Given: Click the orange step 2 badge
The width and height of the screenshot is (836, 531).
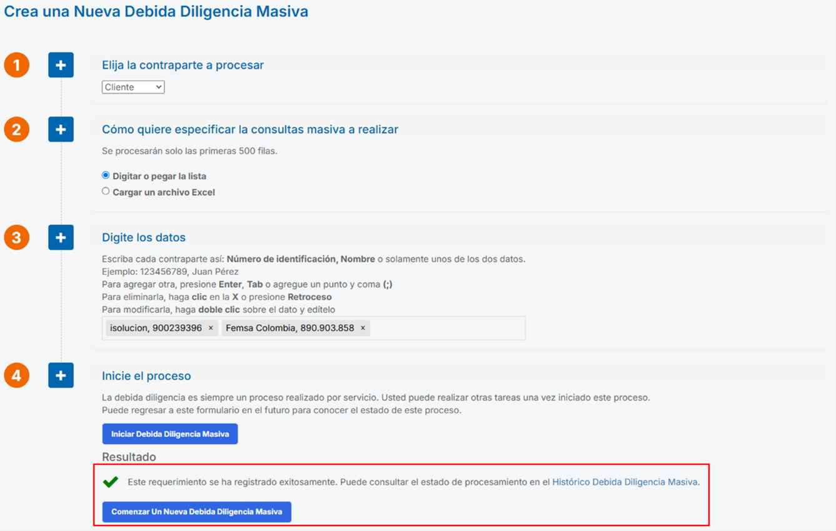Looking at the screenshot, I should point(16,129).
